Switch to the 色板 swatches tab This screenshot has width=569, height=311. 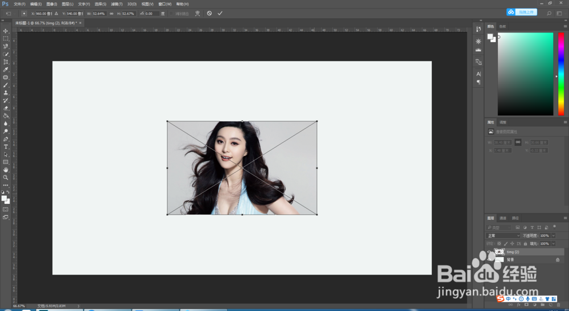point(502,26)
